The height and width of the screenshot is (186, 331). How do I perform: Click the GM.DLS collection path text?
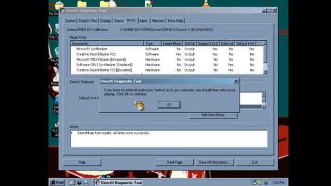click(167, 30)
